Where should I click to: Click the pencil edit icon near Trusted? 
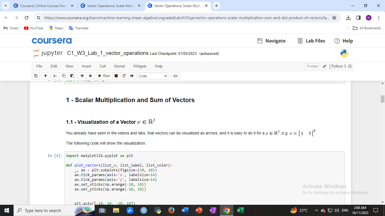pyautogui.click(x=324, y=66)
